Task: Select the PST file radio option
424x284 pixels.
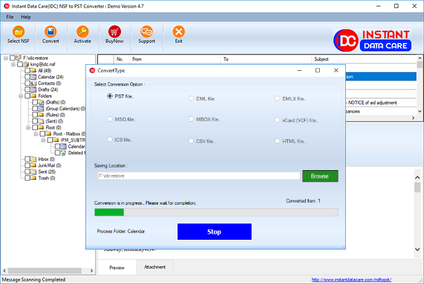Action: [110, 96]
